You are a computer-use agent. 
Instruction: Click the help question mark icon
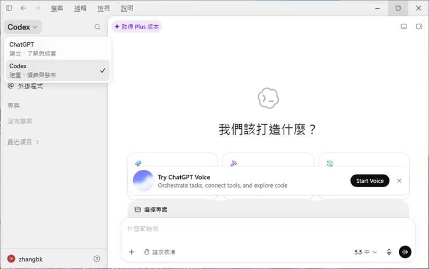(97, 259)
